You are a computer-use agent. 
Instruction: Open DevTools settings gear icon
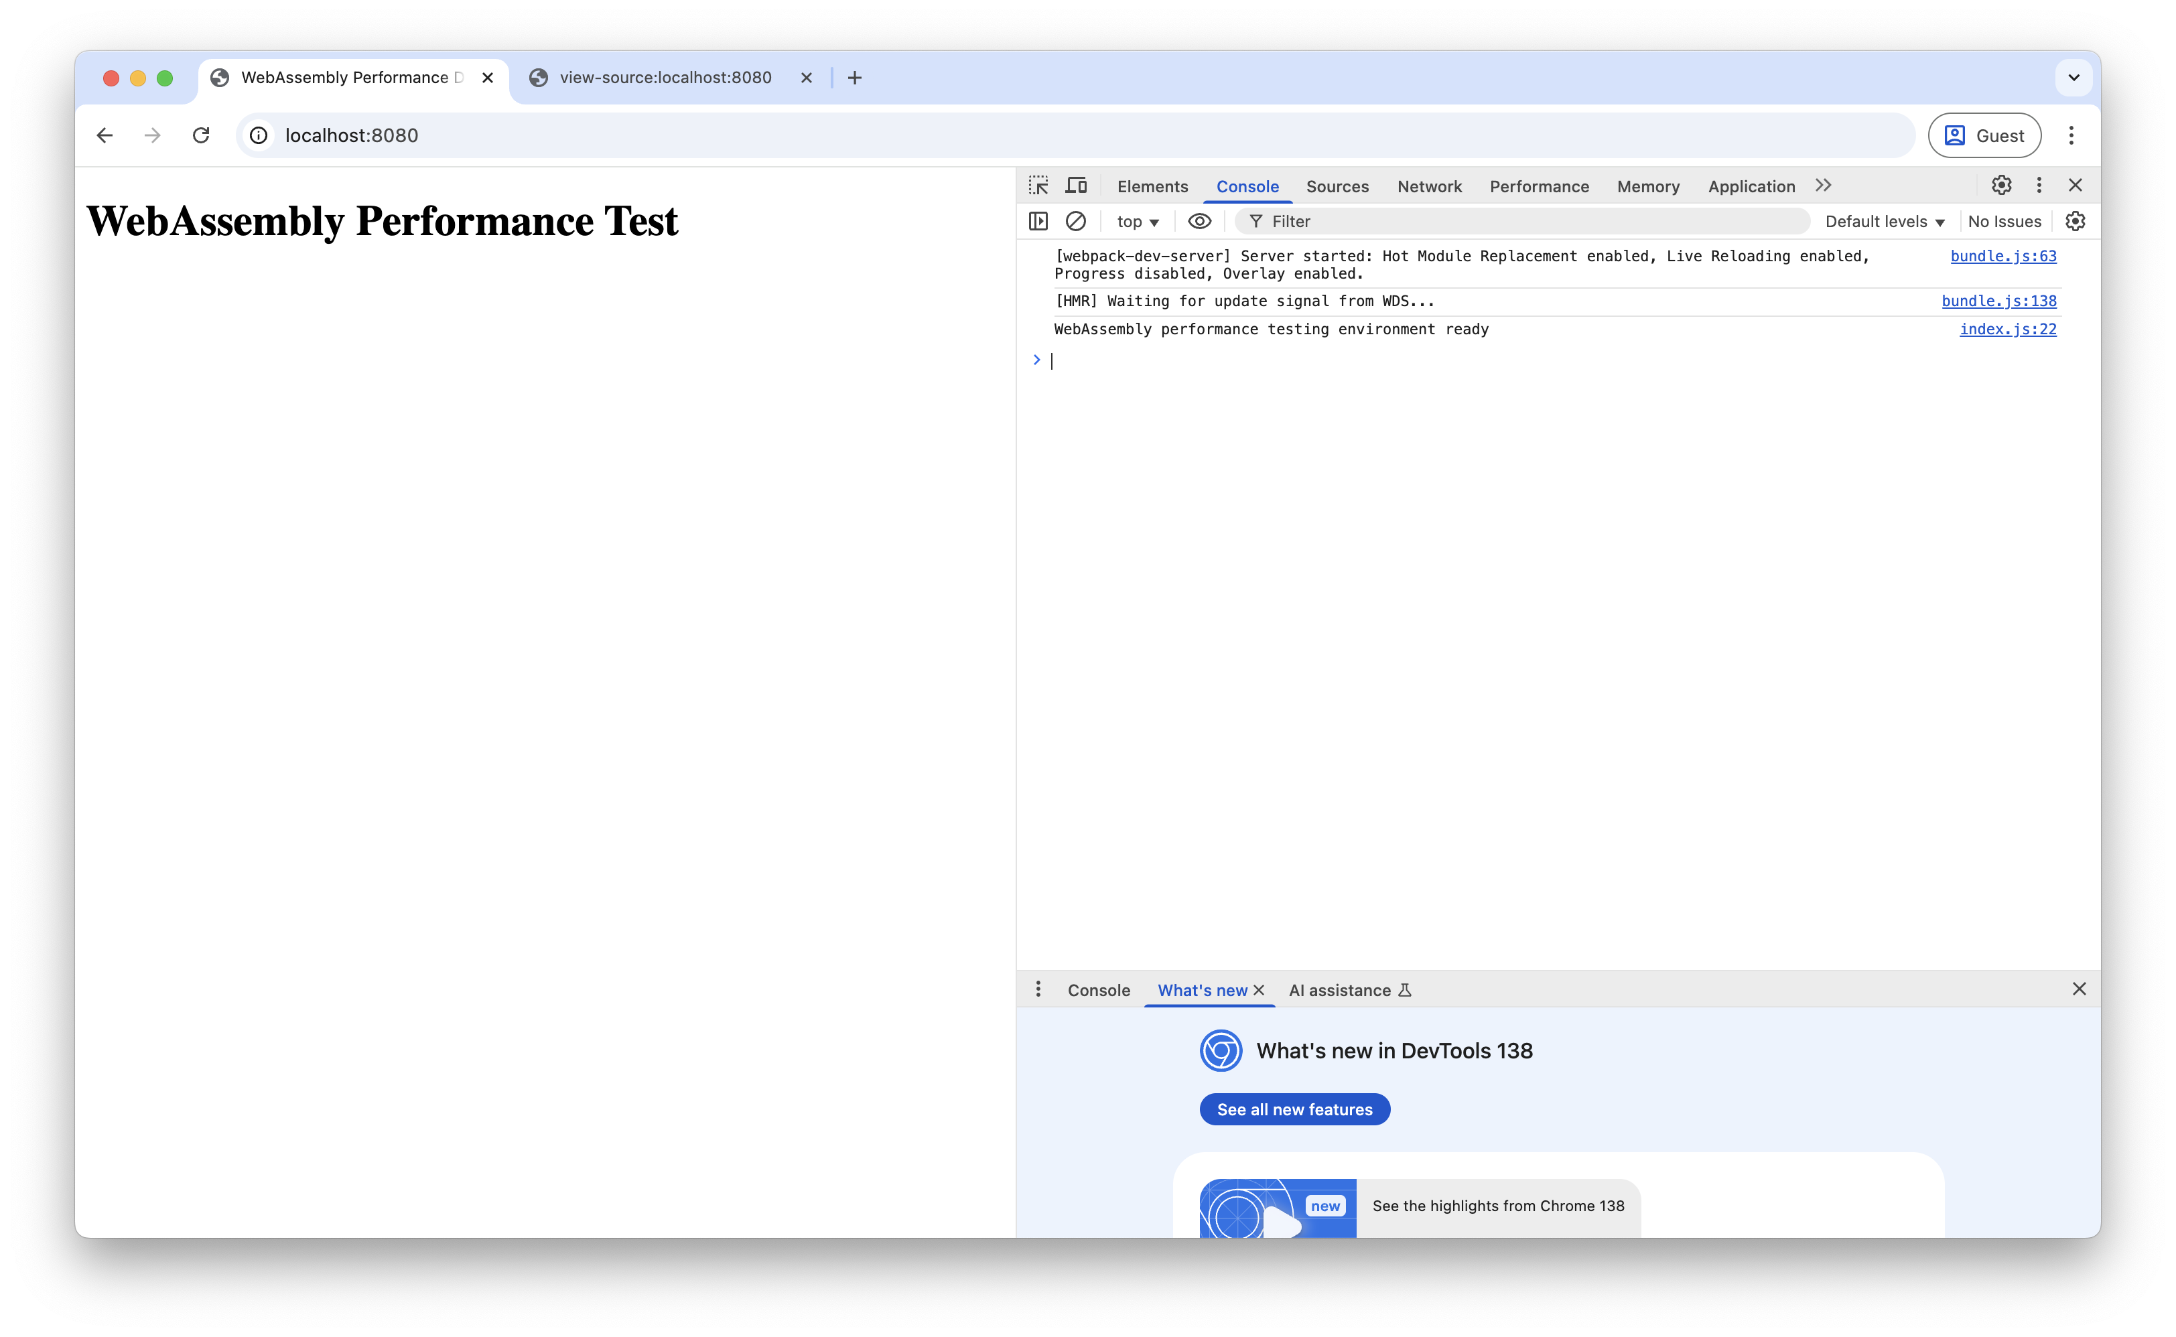pyautogui.click(x=2001, y=185)
